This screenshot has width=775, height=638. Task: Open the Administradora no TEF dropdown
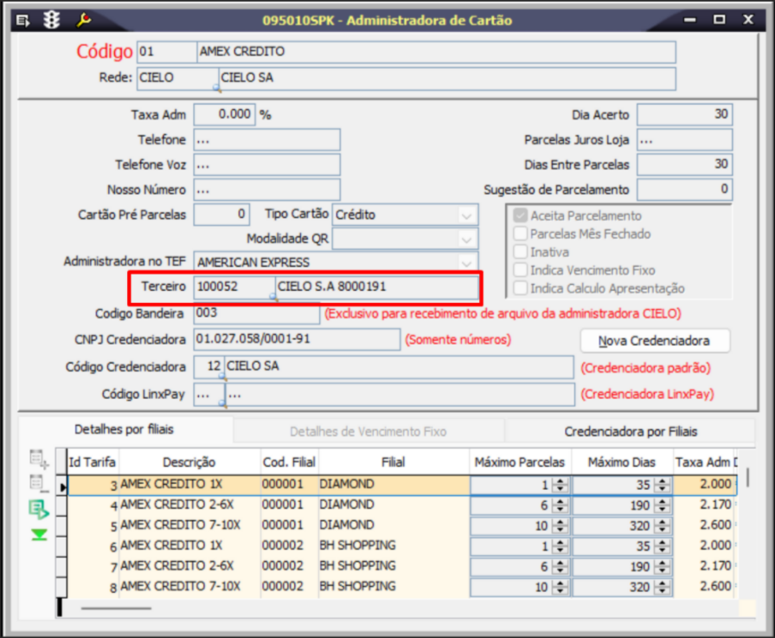coord(467,261)
